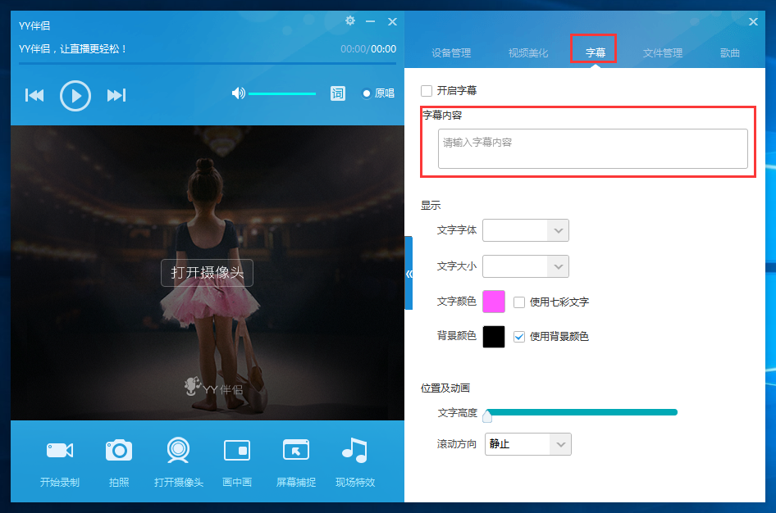Play the current song
The width and height of the screenshot is (776, 513).
[x=75, y=95]
